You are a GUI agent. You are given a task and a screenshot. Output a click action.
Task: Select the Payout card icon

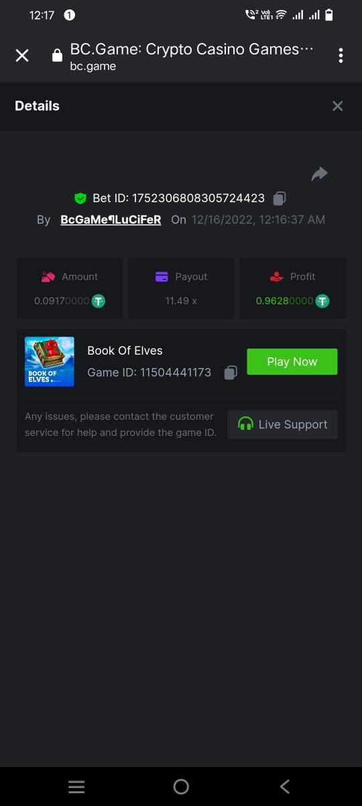(x=162, y=277)
